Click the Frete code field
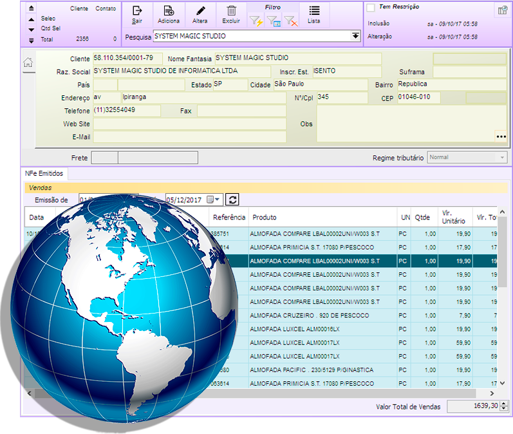The image size is (513, 434). point(105,157)
